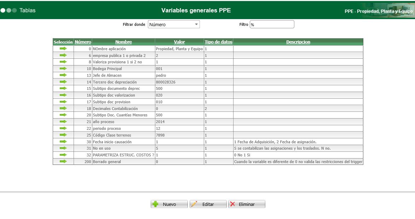Click the Tablas menu label
The height and width of the screenshot is (219, 415).
pyautogui.click(x=28, y=10)
